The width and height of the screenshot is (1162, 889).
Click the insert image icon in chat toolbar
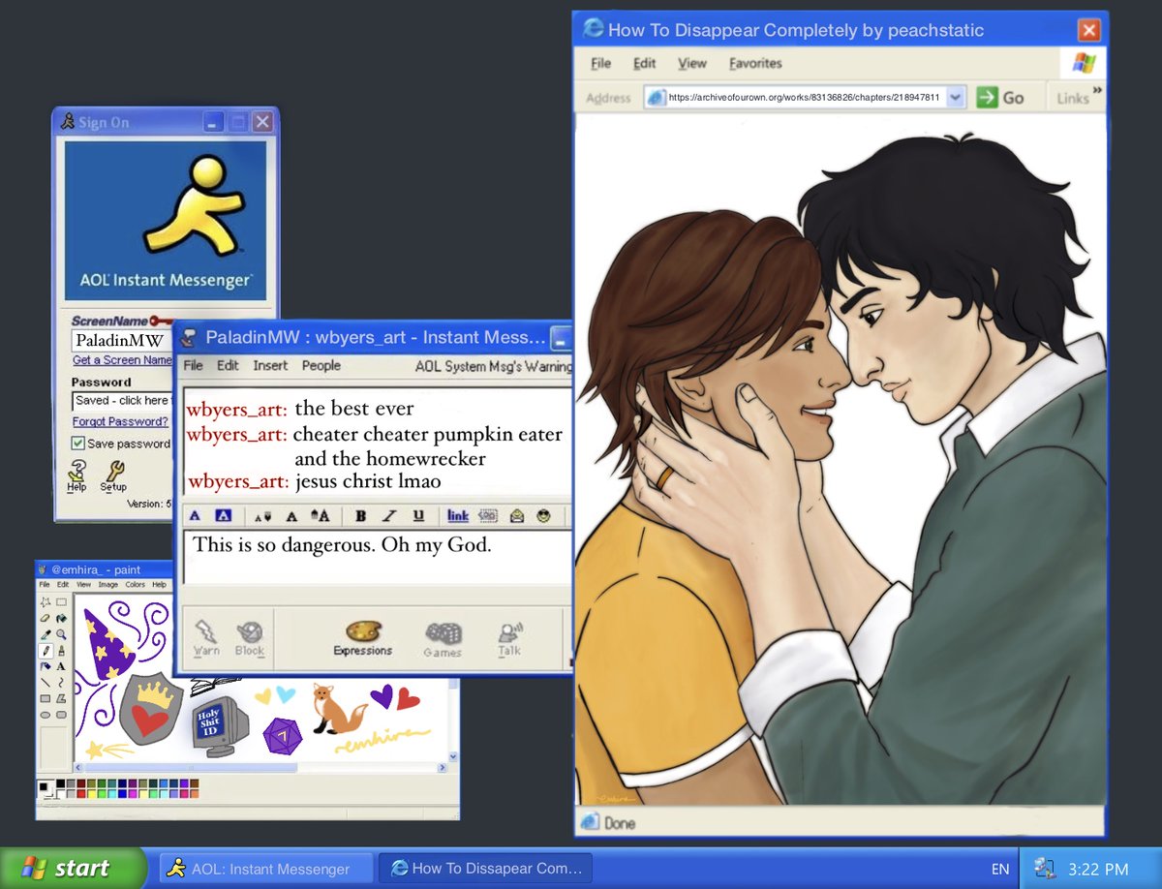click(x=488, y=515)
